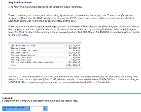The image size is (141, 112).
Task: Click the Indirect material used row label
Action: point(24,50)
